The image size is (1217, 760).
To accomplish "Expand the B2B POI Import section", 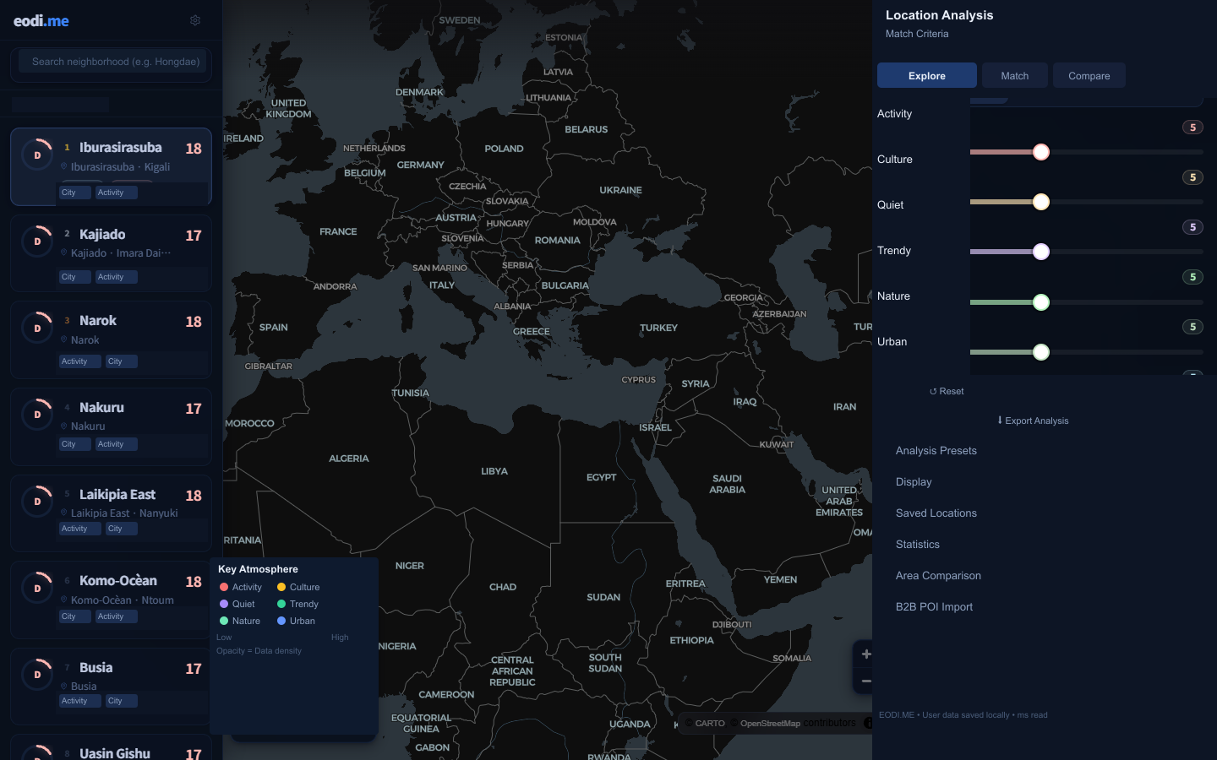I will pos(934,606).
